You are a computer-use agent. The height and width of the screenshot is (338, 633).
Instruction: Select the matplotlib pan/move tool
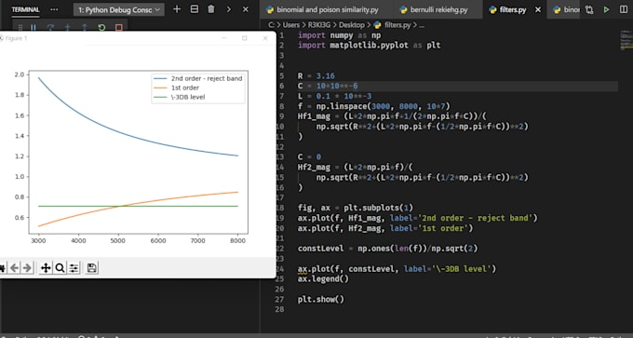click(46, 268)
